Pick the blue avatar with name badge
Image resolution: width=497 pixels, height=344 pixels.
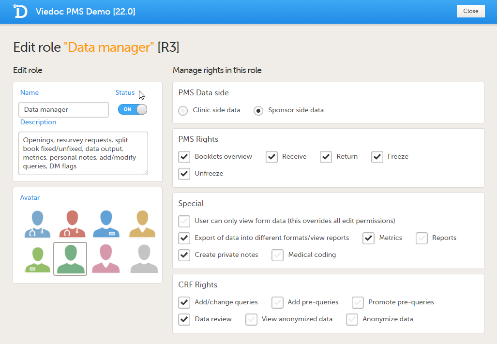tap(106, 224)
